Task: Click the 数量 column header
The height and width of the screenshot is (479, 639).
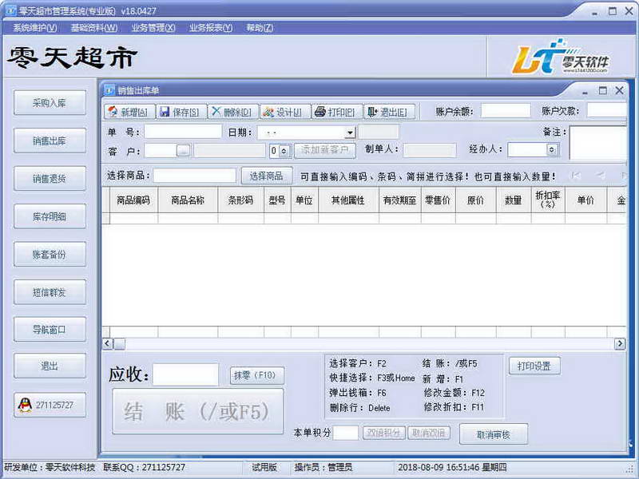Action: coord(514,200)
